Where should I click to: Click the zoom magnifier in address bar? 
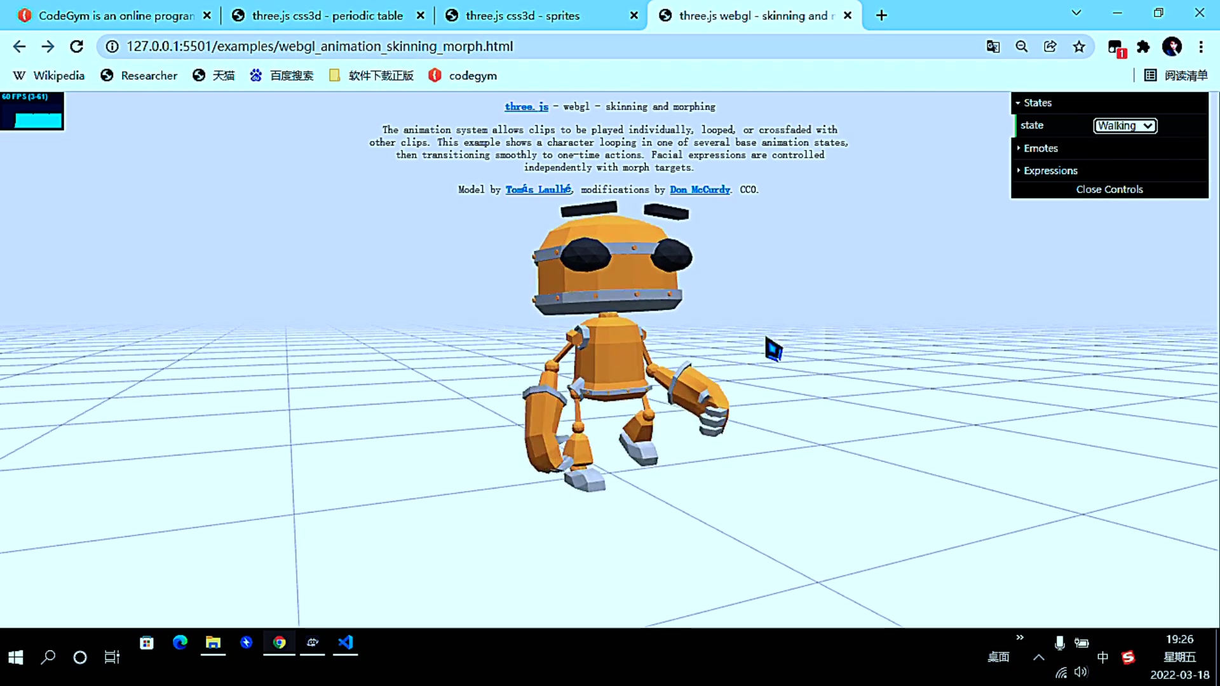pyautogui.click(x=1021, y=46)
